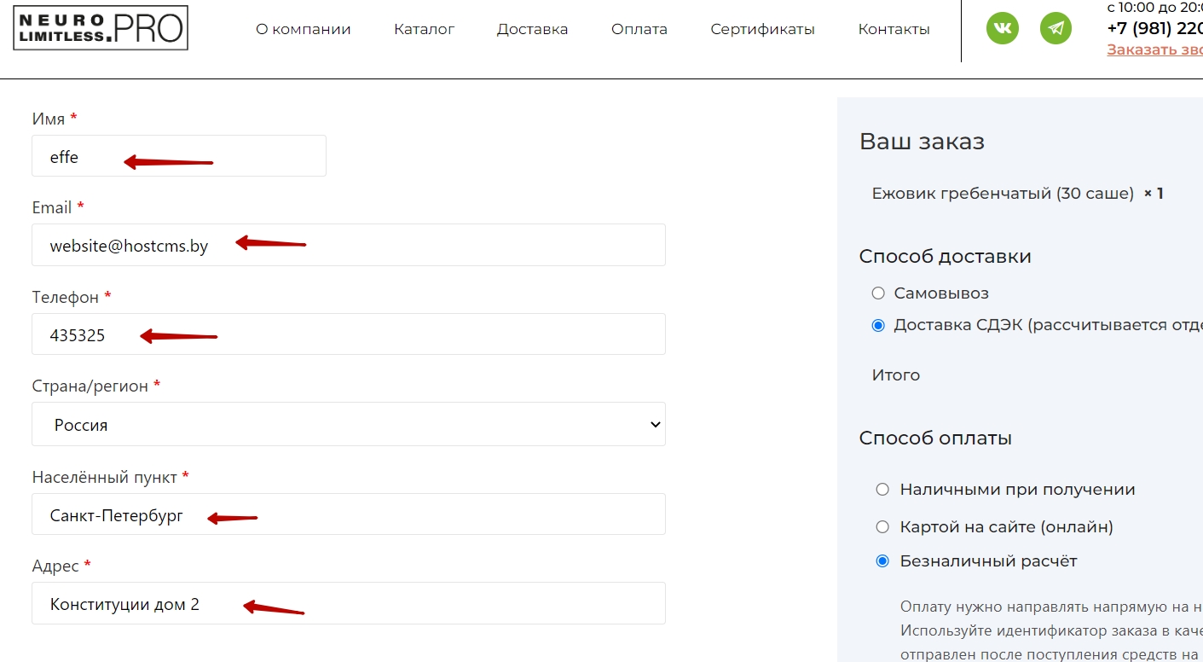Select Безналичный расчёт payment method
Screen dimensions: 1203x662
point(882,561)
